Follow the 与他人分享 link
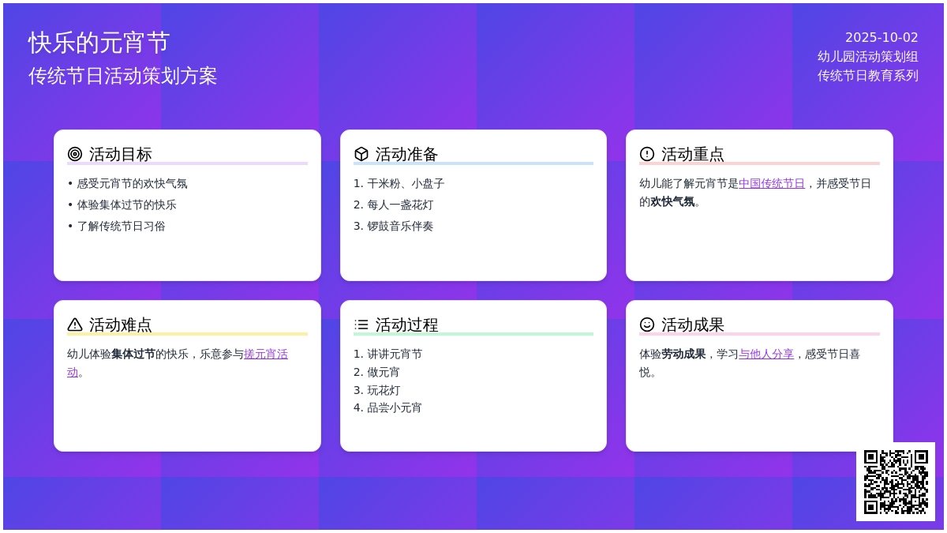The width and height of the screenshot is (947, 533). pyautogui.click(x=765, y=354)
